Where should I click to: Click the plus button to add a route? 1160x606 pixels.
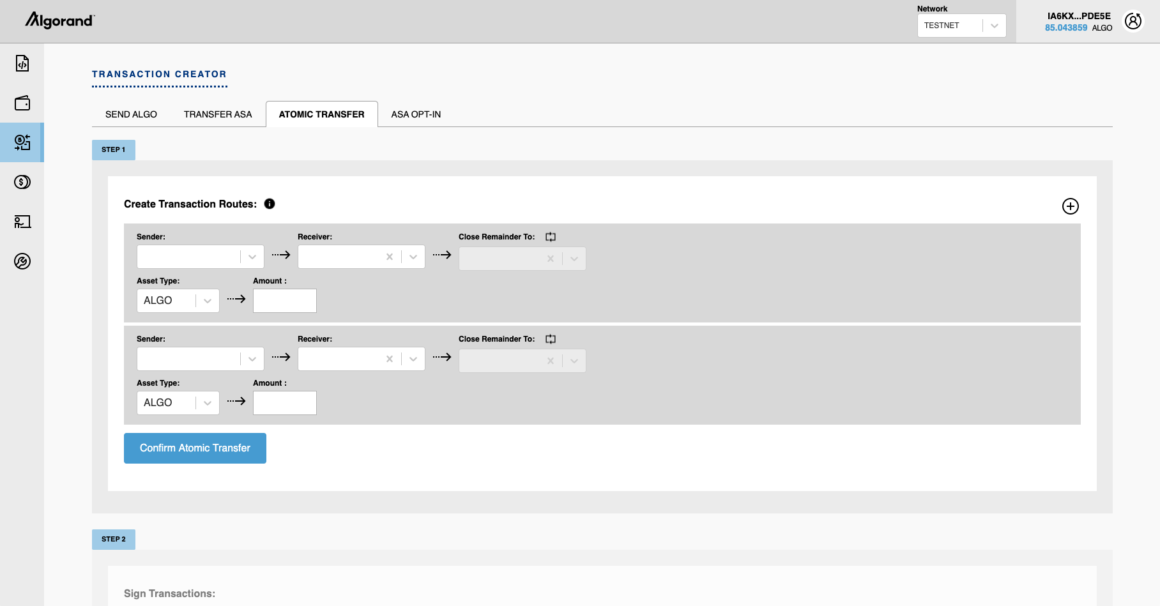(1071, 206)
